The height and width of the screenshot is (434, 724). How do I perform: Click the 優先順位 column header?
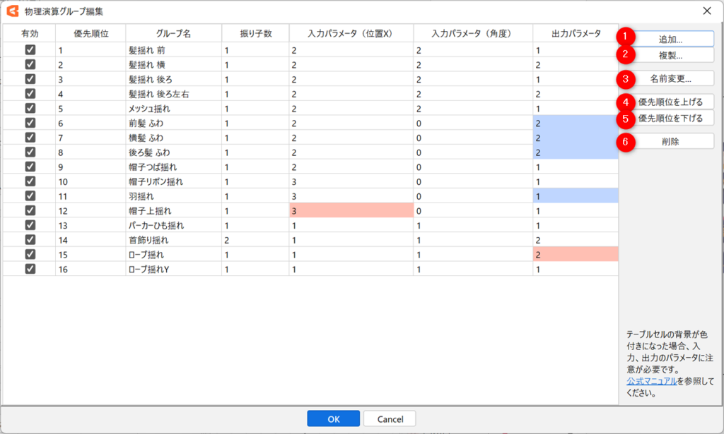[90, 33]
